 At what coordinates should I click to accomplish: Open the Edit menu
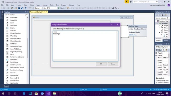(x=7, y=5)
